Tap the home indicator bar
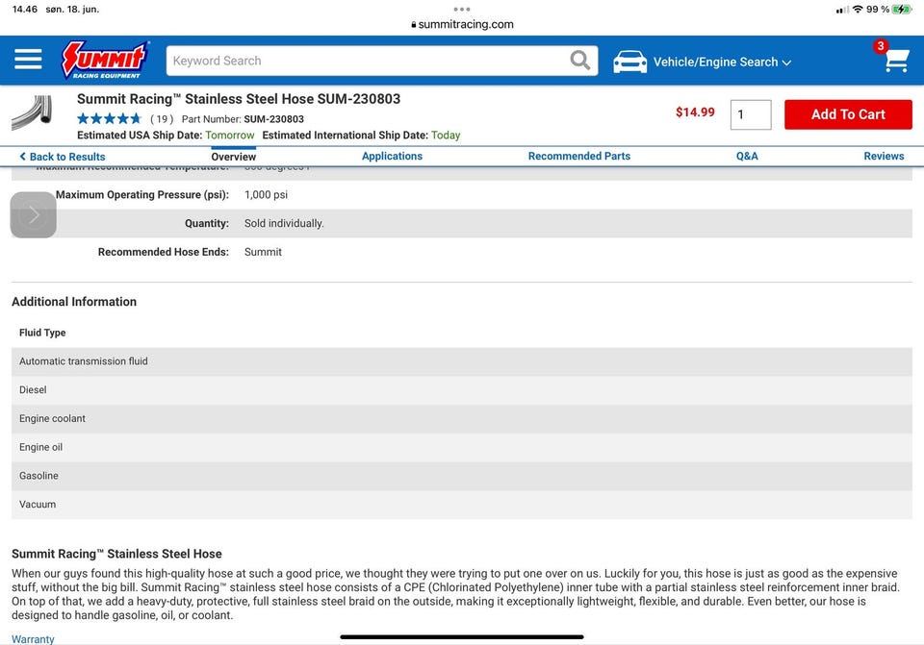The height and width of the screenshot is (645, 924). [462, 636]
